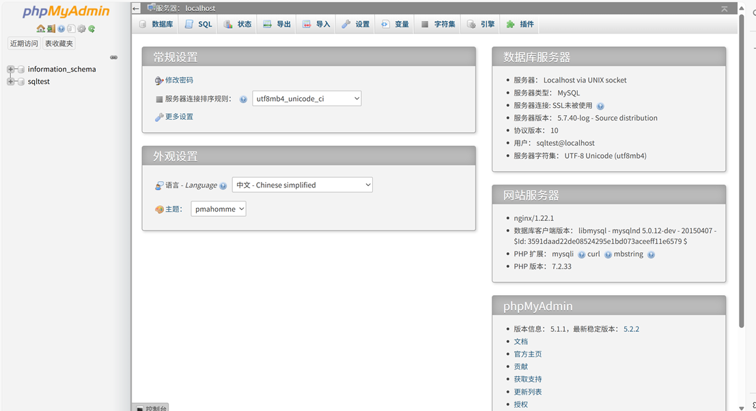Image resolution: width=756 pixels, height=411 pixels.
Task: Open phpMyAdmin documentation page icon in sidebar
Action: click(71, 29)
